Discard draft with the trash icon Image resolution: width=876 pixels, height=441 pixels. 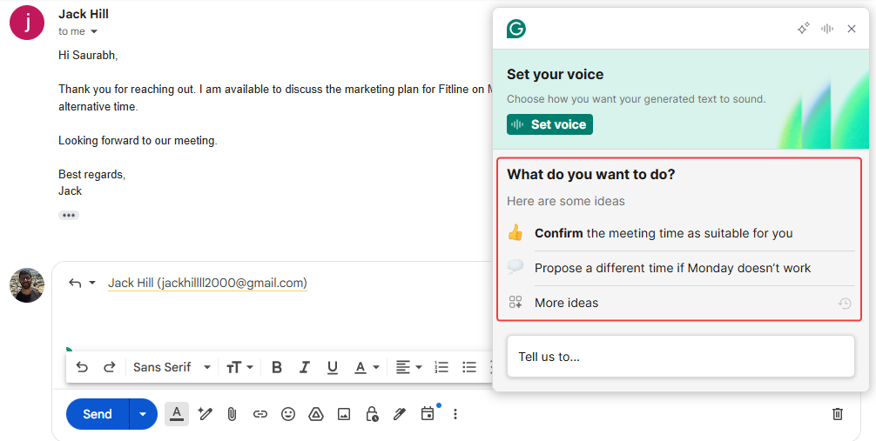tap(838, 414)
